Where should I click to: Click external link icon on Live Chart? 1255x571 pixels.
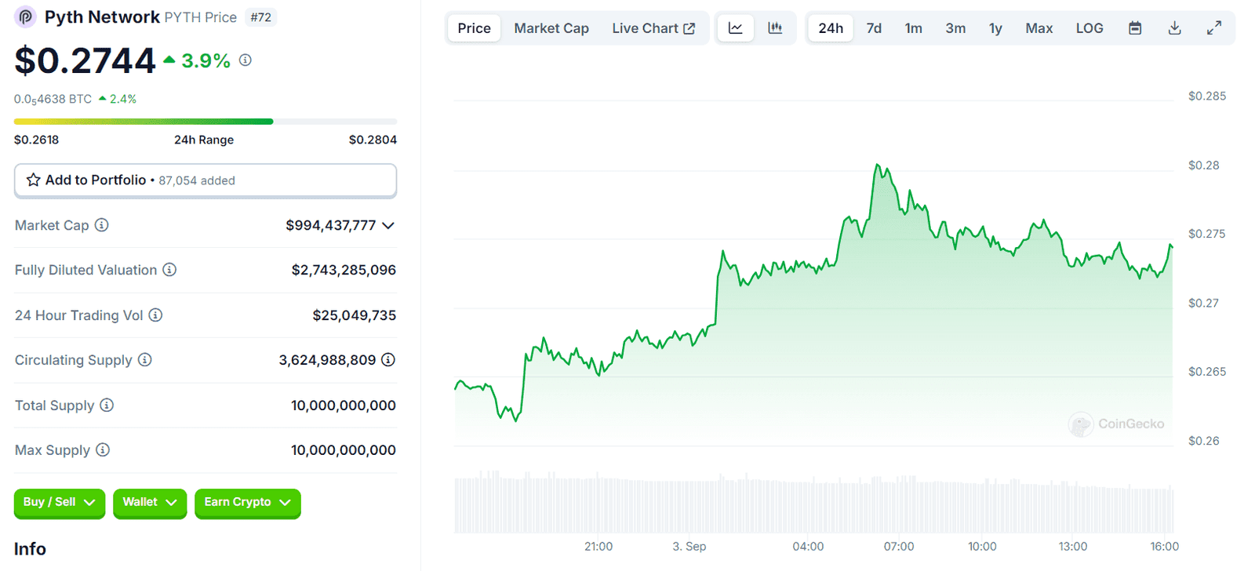click(x=689, y=28)
